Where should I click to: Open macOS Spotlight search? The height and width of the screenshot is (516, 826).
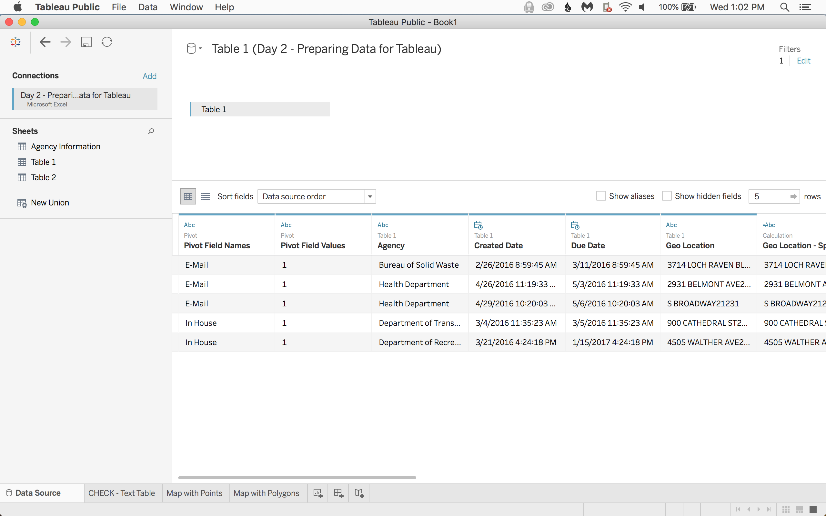[x=785, y=7]
